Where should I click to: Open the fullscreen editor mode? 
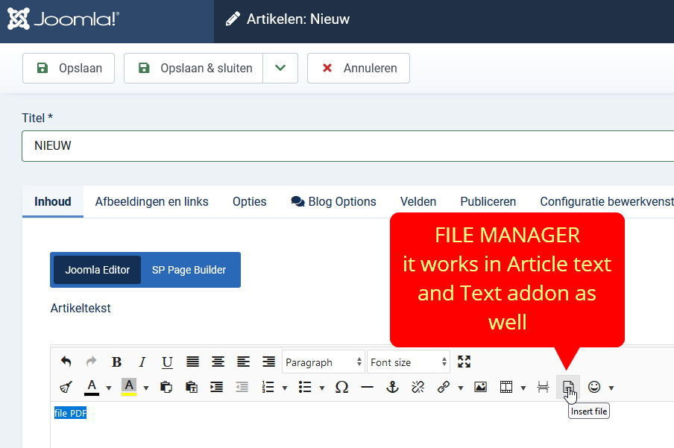click(x=464, y=362)
